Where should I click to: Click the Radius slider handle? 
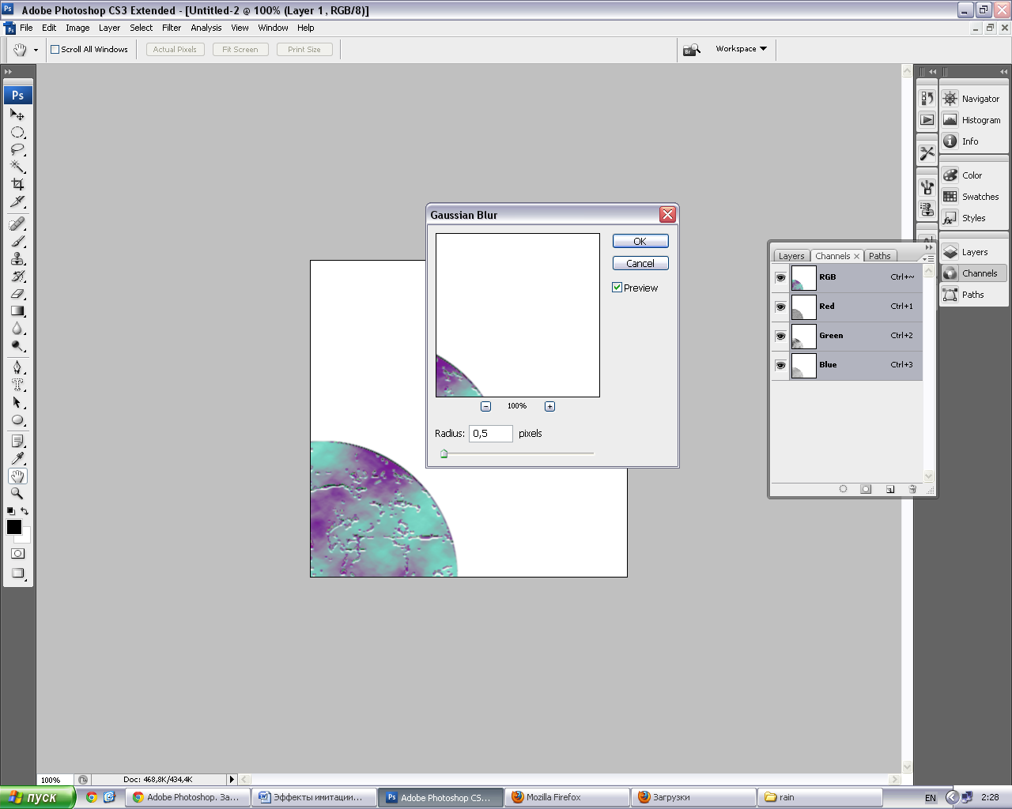pyautogui.click(x=444, y=453)
